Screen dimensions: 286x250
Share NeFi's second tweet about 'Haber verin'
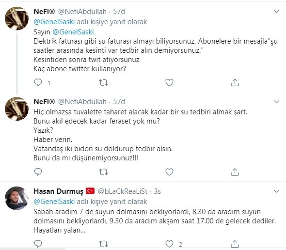click(x=235, y=172)
